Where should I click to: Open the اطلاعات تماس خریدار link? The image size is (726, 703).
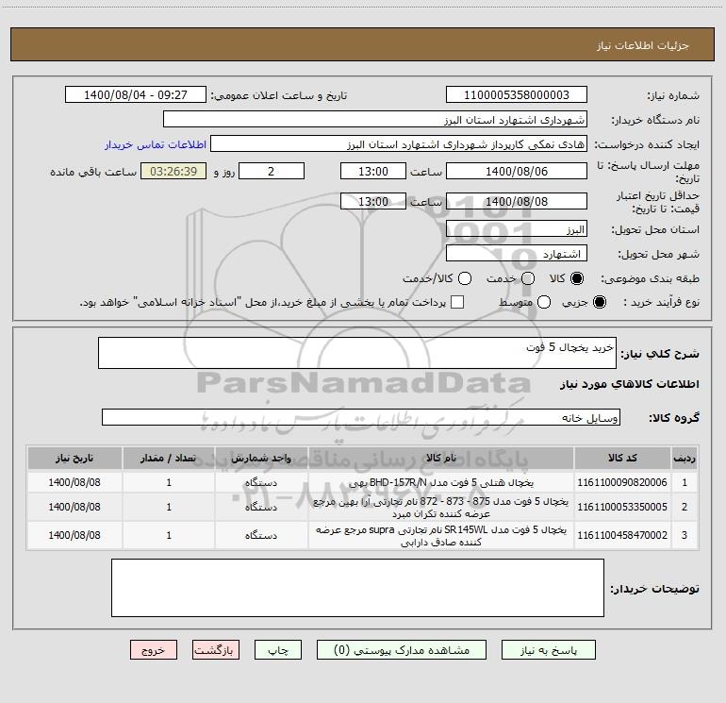pos(156,144)
